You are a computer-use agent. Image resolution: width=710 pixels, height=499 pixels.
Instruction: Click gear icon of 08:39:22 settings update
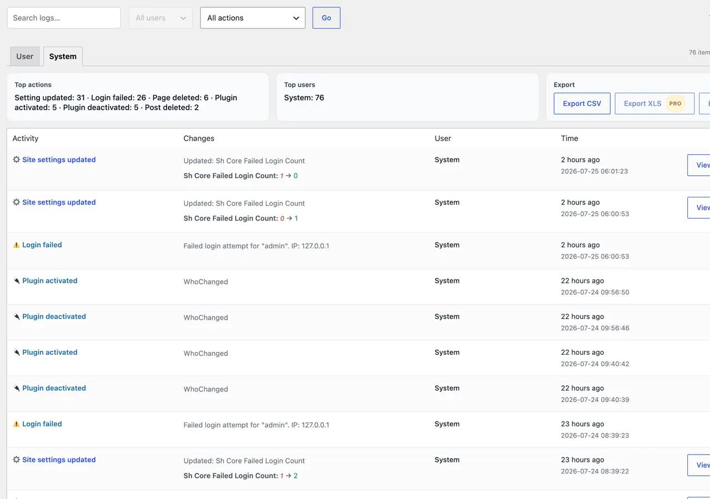(17, 460)
